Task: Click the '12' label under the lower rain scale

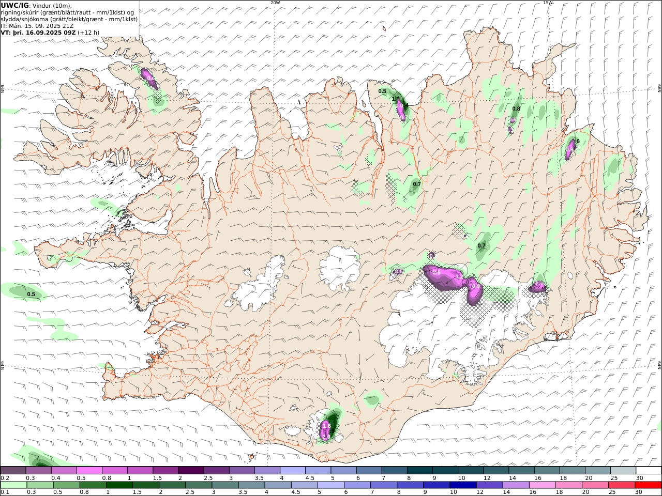Action: [481, 492]
